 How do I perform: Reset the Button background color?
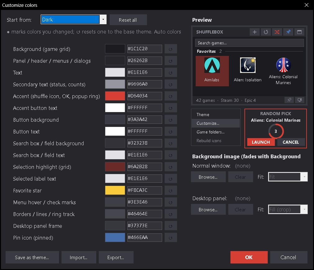coord(171,120)
